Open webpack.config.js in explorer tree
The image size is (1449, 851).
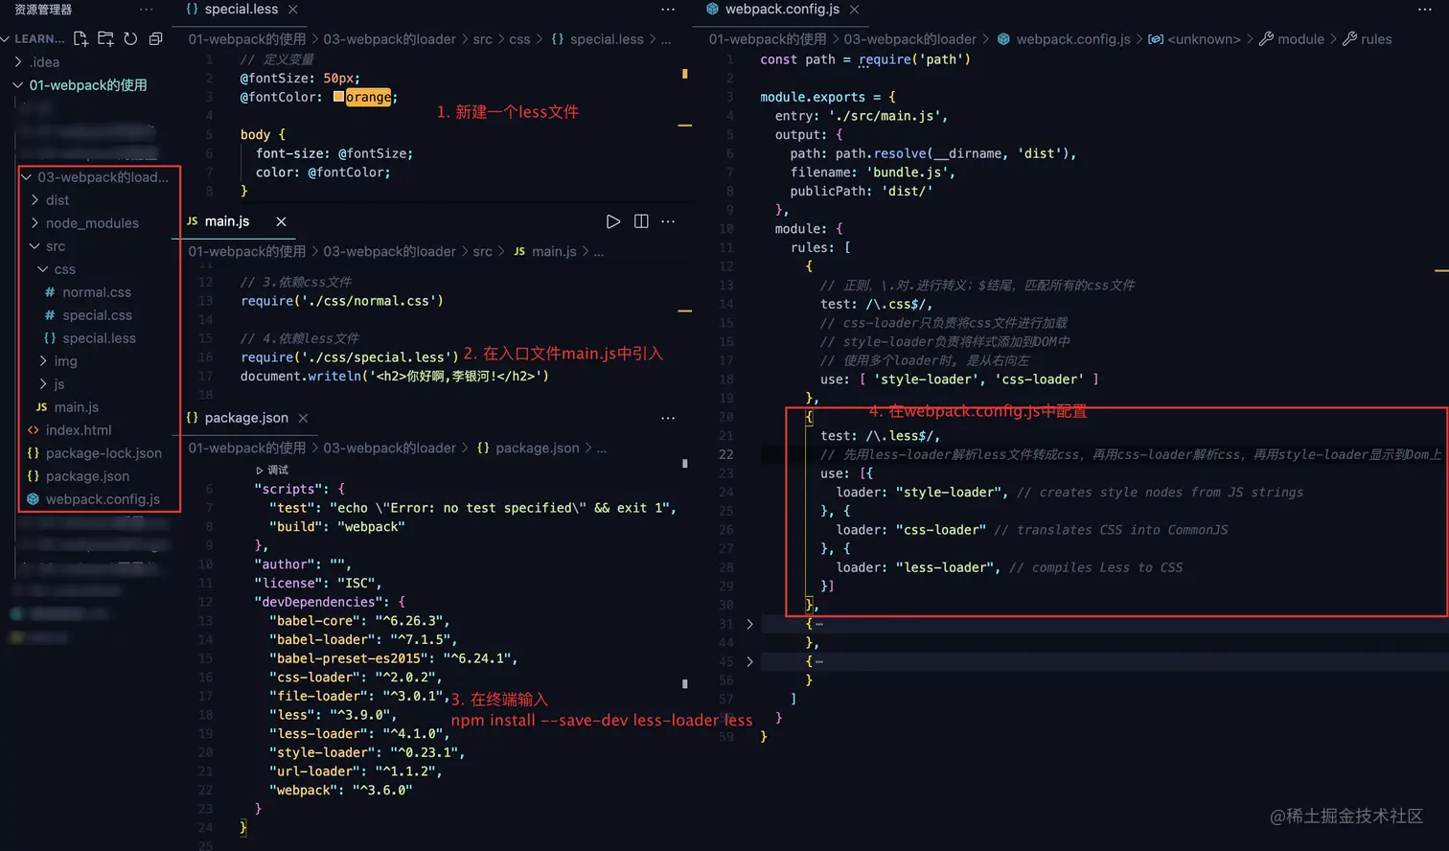point(103,499)
